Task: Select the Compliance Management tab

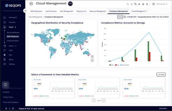Action: click(119, 11)
